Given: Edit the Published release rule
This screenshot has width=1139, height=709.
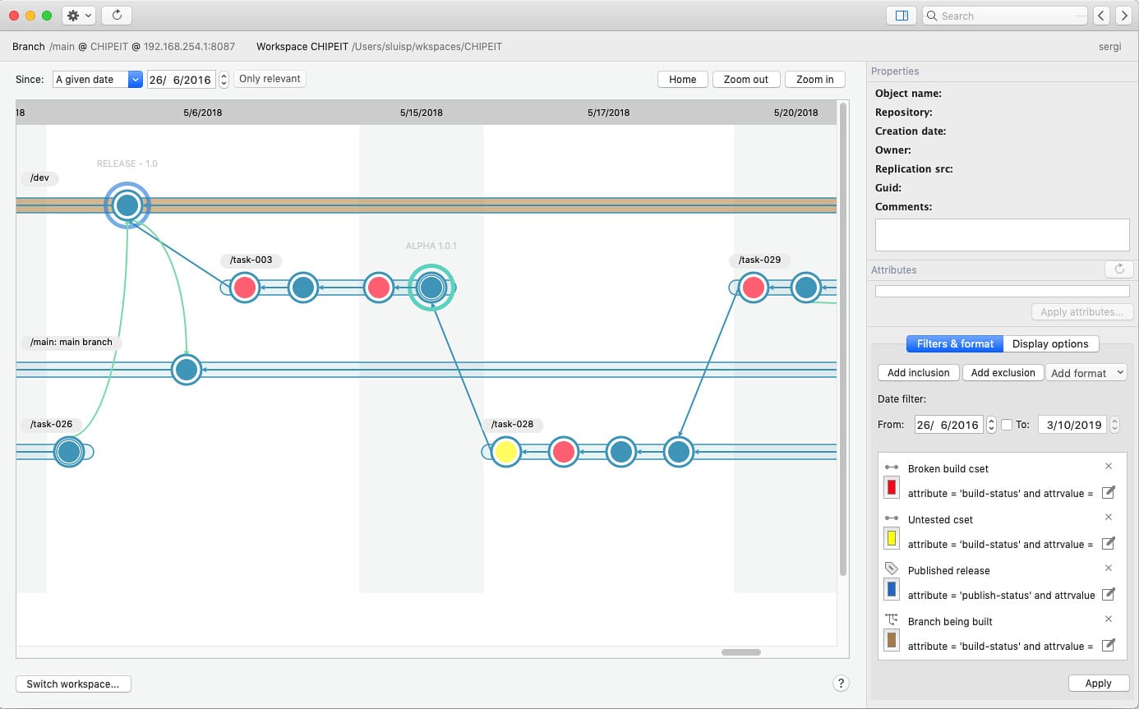Looking at the screenshot, I should (x=1108, y=594).
